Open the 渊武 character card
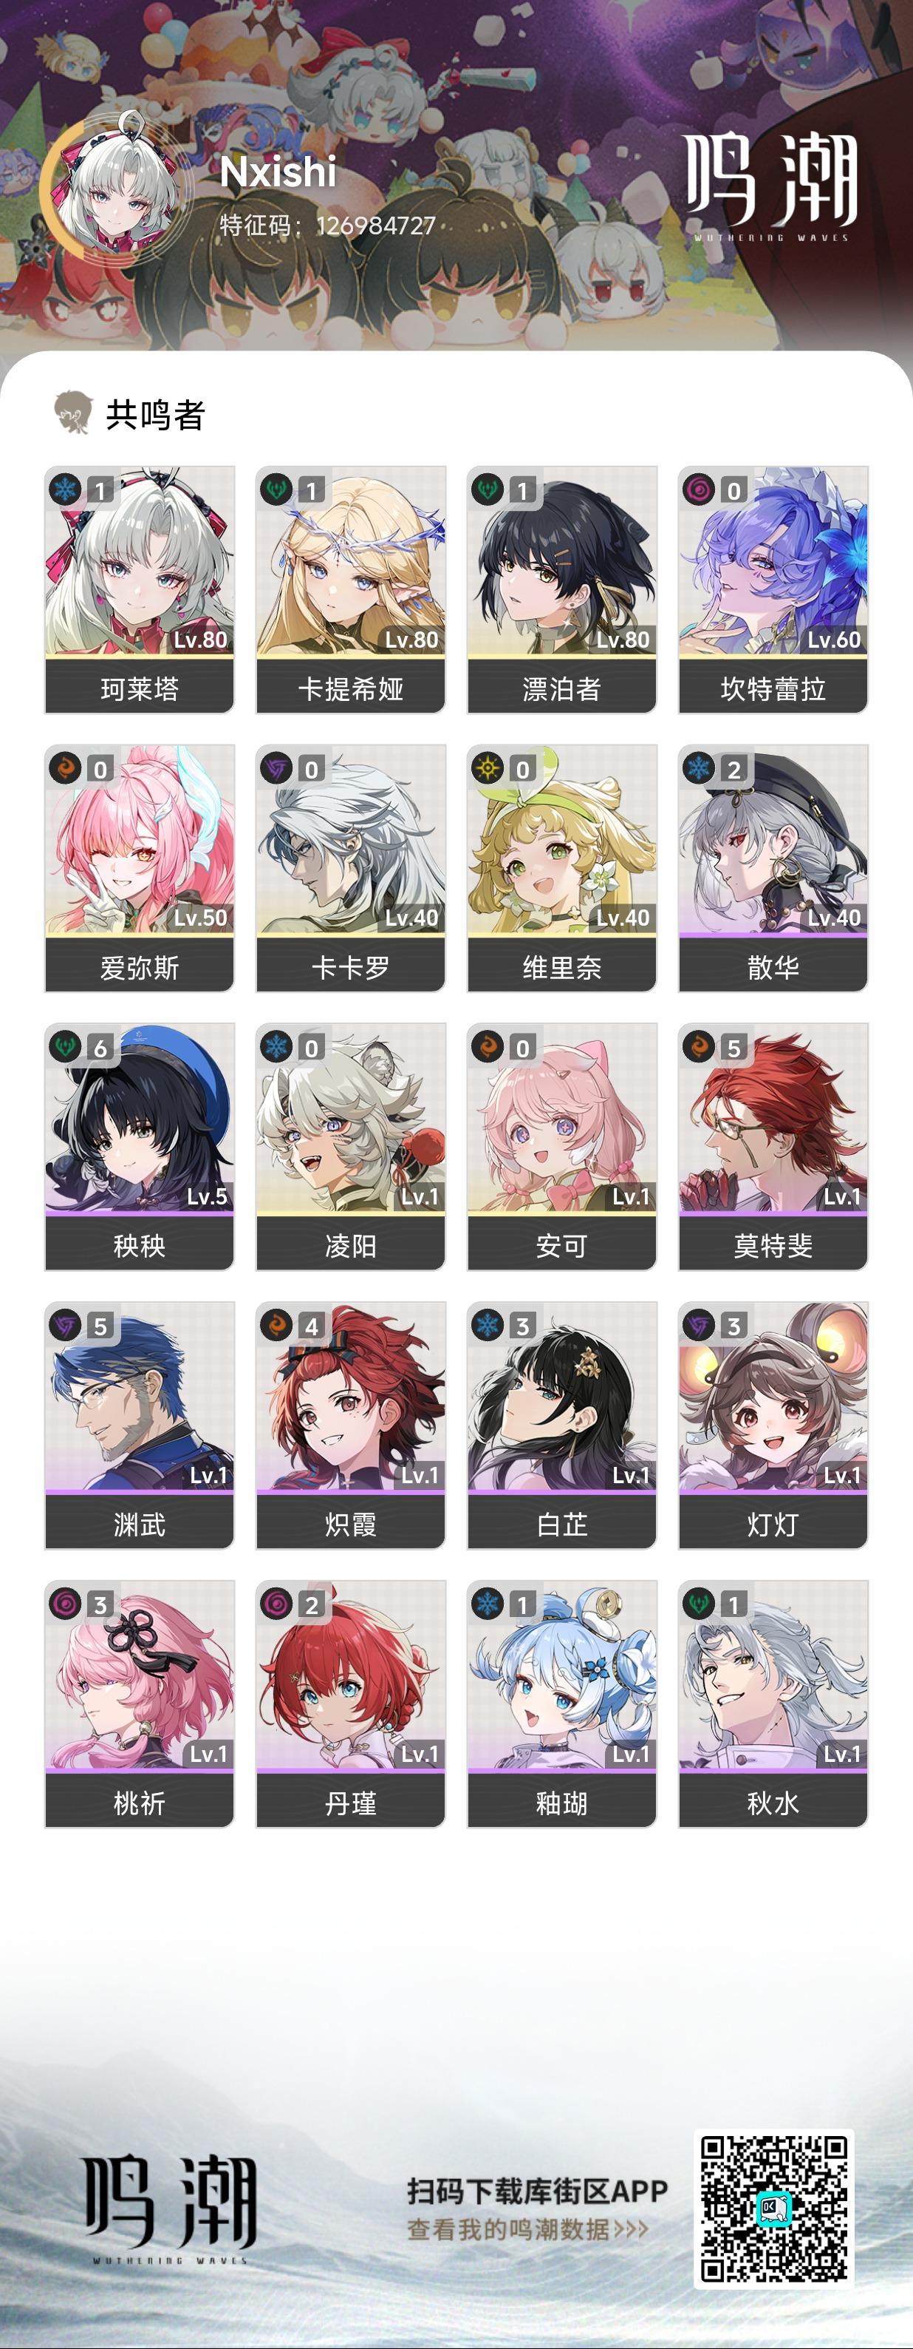This screenshot has height=2349, width=913. pos(140,1424)
